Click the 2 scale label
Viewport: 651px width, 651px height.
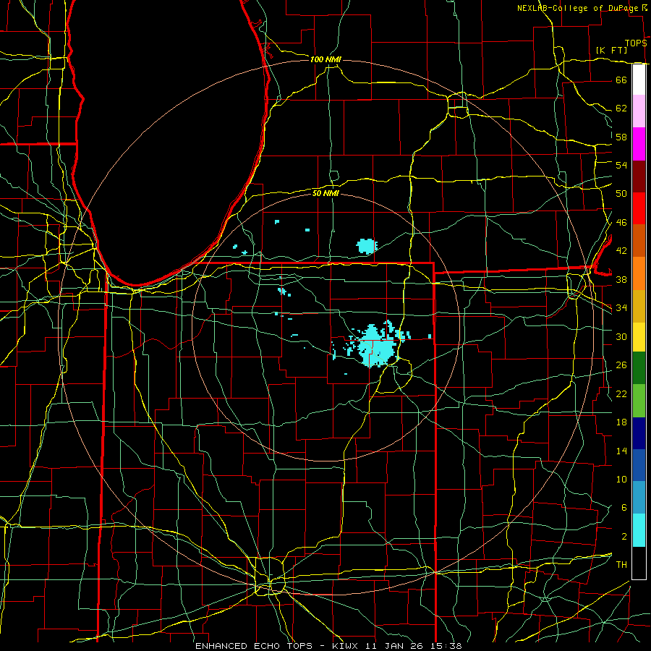coord(624,537)
